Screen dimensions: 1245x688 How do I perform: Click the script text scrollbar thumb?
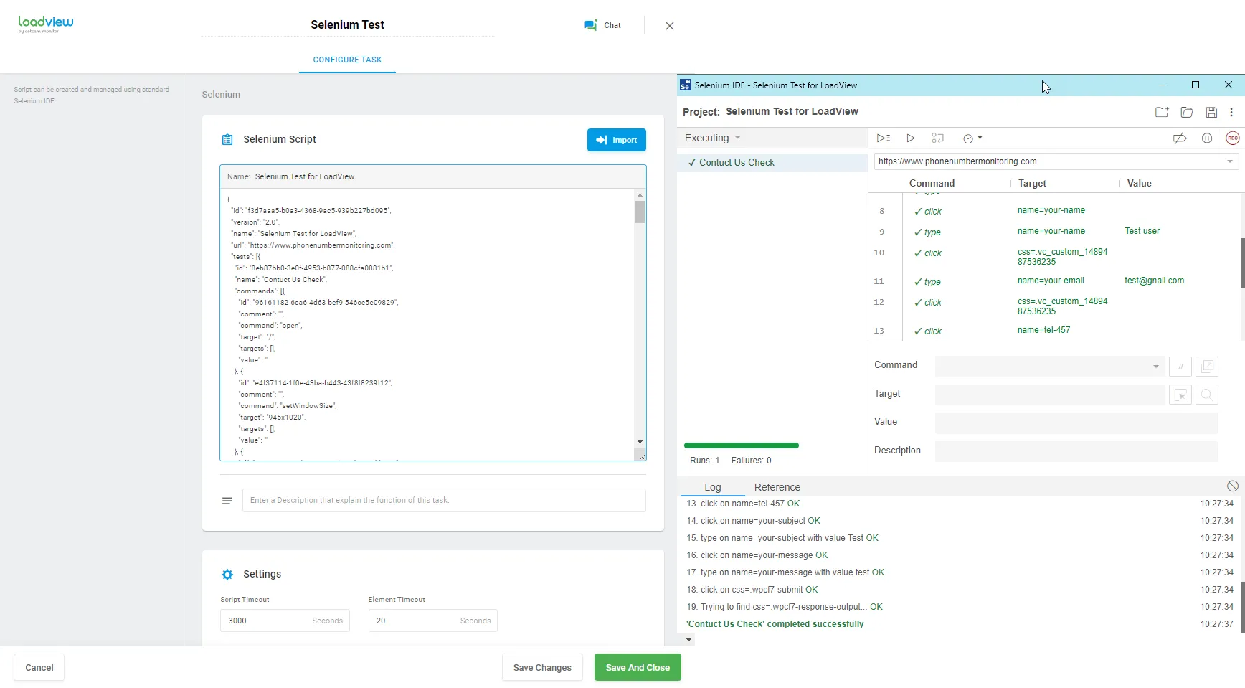point(640,212)
